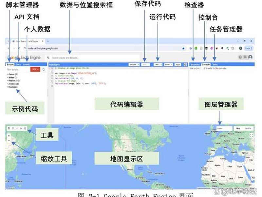Open the Earth Engine help icon
The image size is (262, 197).
240,57
